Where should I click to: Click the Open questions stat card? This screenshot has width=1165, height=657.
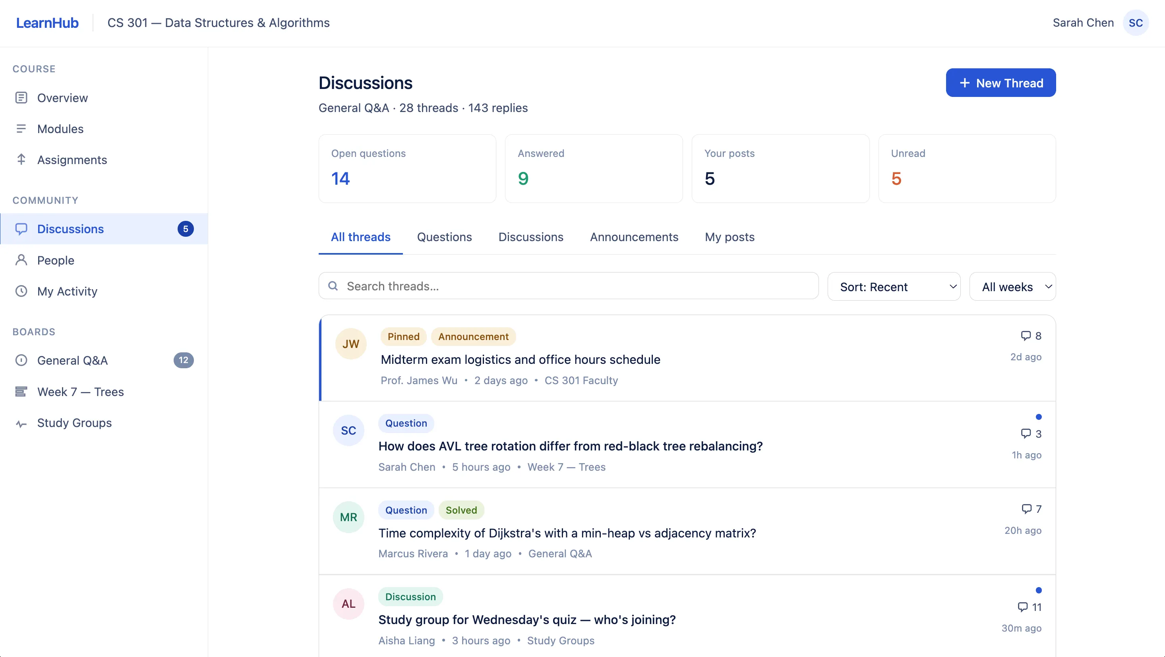pyautogui.click(x=407, y=169)
